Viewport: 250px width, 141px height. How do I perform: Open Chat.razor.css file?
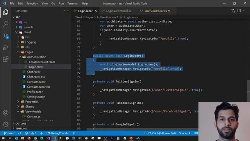[41, 77]
